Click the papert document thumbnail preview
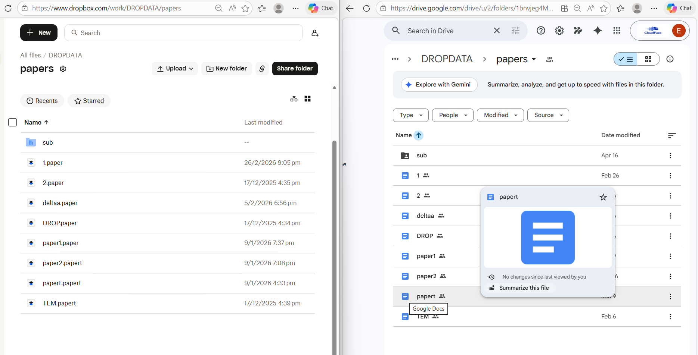698x355 pixels. click(x=548, y=238)
